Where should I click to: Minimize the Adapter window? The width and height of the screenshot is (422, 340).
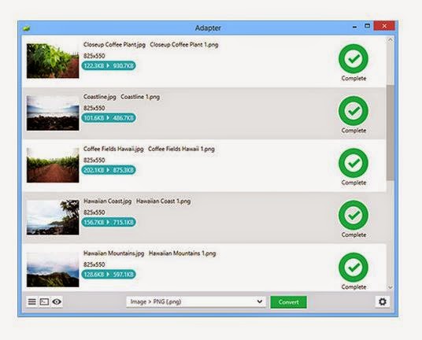[x=355, y=27]
